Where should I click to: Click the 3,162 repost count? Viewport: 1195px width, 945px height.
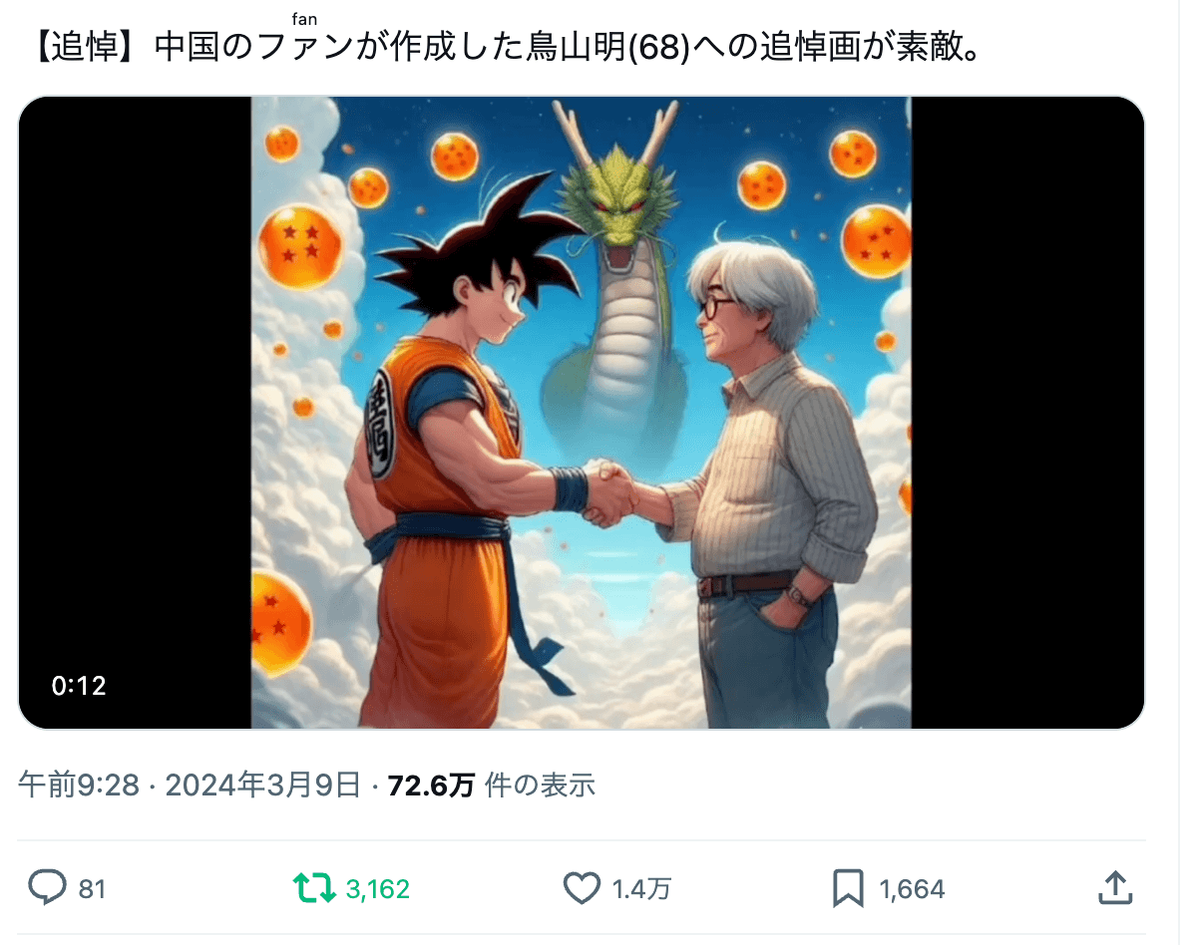coord(377,888)
